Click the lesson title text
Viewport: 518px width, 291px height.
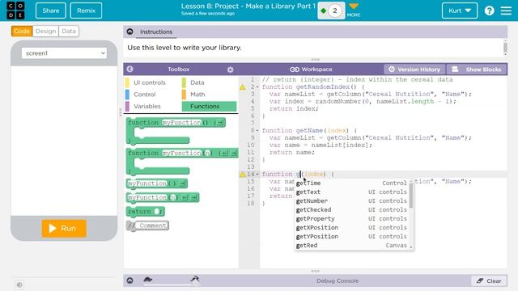coord(248,6)
